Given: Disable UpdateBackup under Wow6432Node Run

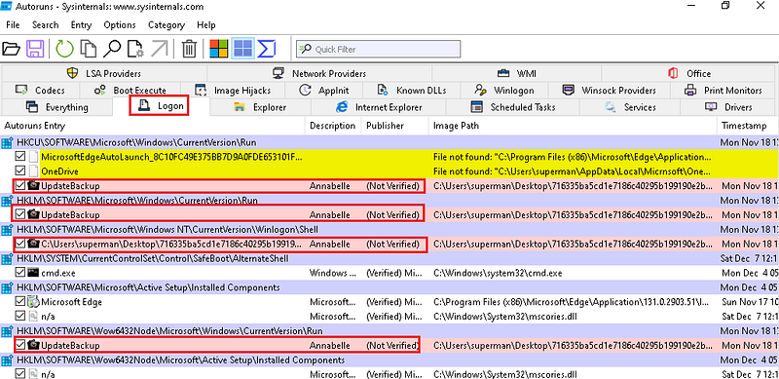Looking at the screenshot, I should pos(20,345).
